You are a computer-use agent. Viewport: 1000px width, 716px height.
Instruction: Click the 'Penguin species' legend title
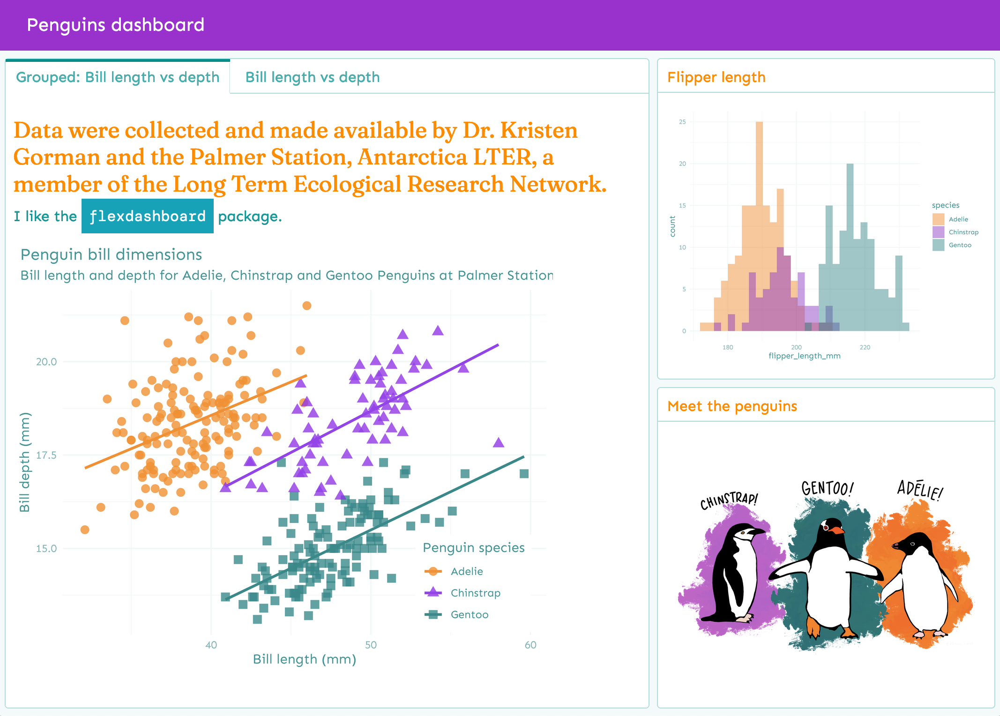[473, 547]
